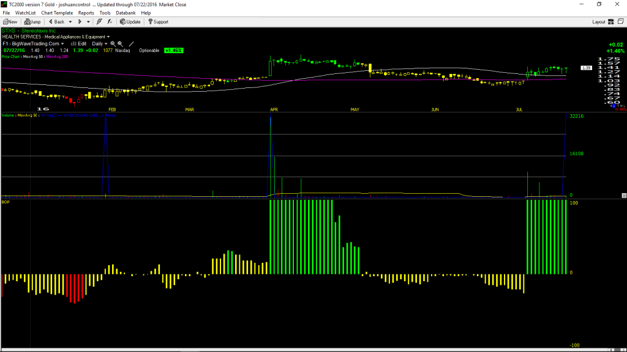Click the Optionable label
This screenshot has width=627, height=352.
tap(149, 51)
